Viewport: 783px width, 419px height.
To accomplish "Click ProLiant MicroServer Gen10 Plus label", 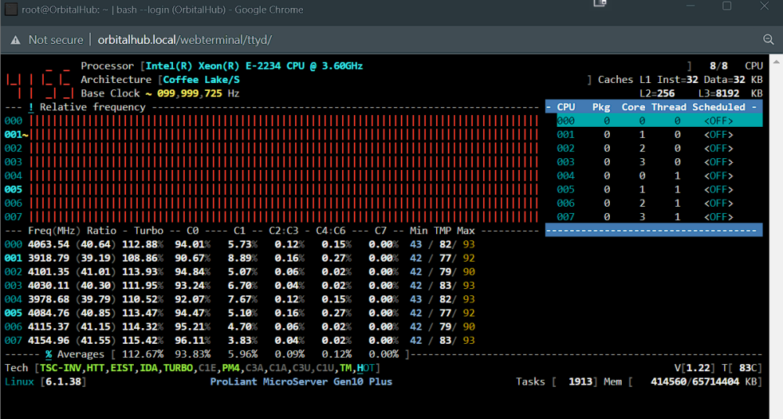I will click(x=301, y=382).
